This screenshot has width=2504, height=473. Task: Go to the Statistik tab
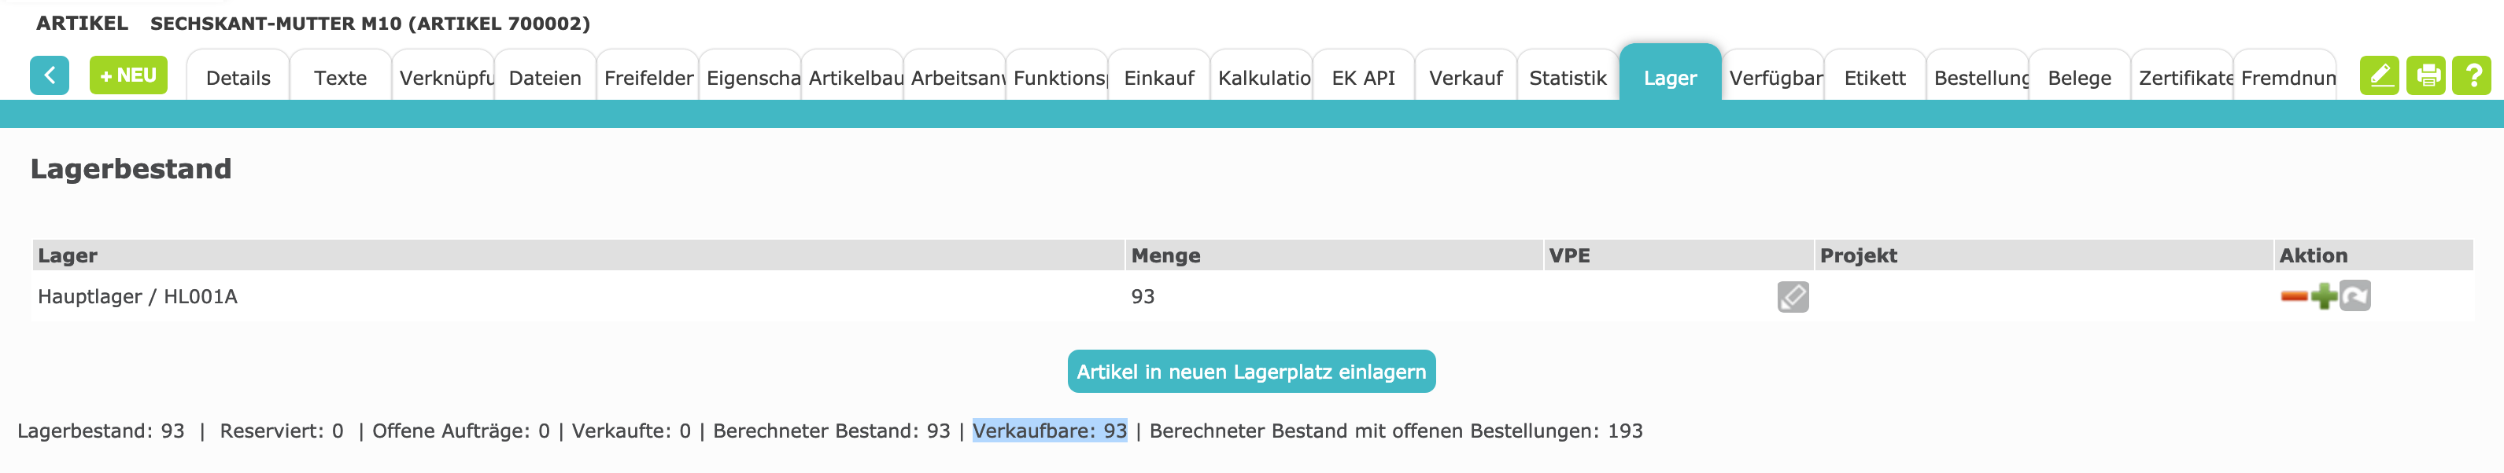pos(1567,78)
